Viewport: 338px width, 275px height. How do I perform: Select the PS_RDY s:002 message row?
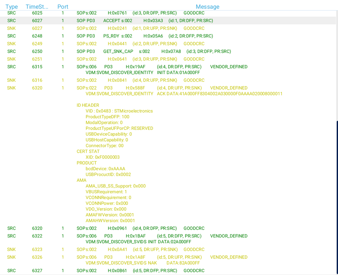(x=168, y=36)
